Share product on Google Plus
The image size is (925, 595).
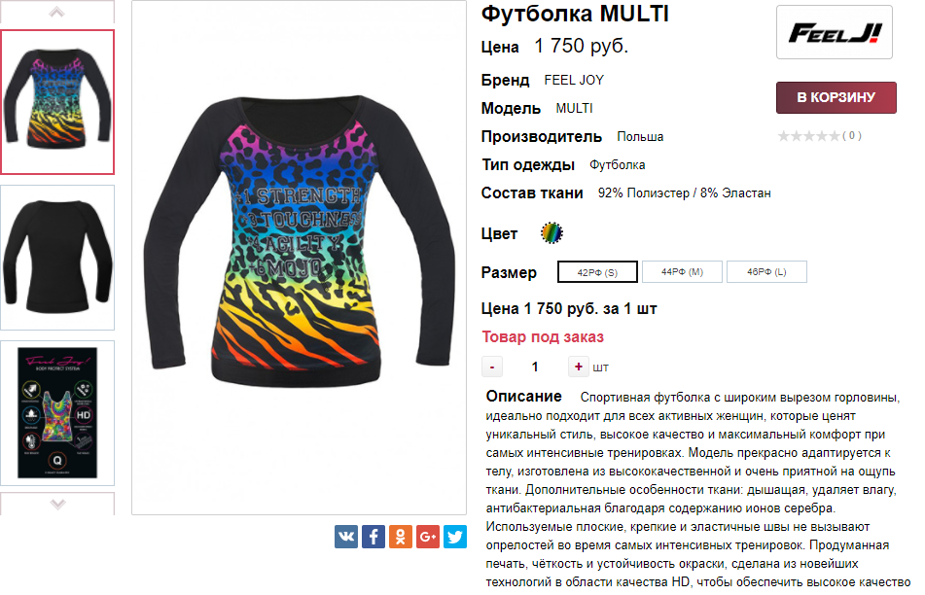[428, 537]
